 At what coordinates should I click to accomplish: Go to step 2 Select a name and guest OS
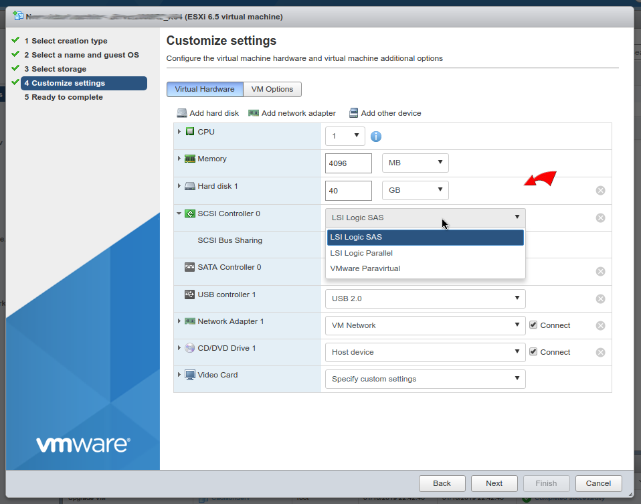82,55
